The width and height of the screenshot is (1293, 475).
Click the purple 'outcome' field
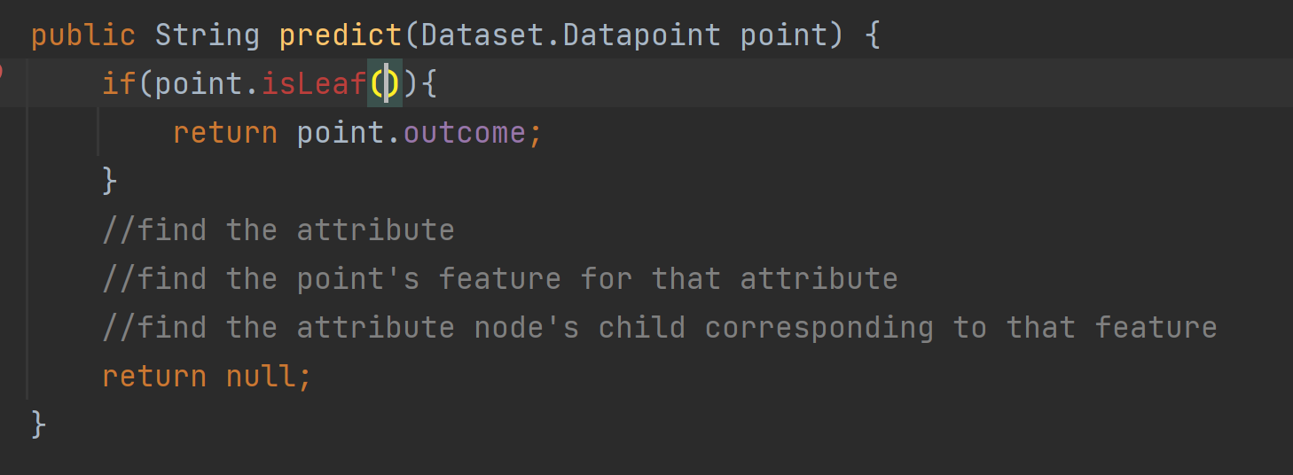465,133
